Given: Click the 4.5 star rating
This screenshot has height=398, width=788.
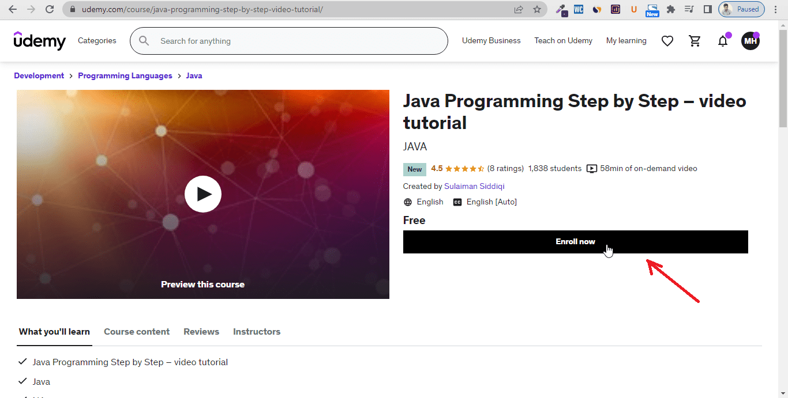Looking at the screenshot, I should pyautogui.click(x=457, y=169).
